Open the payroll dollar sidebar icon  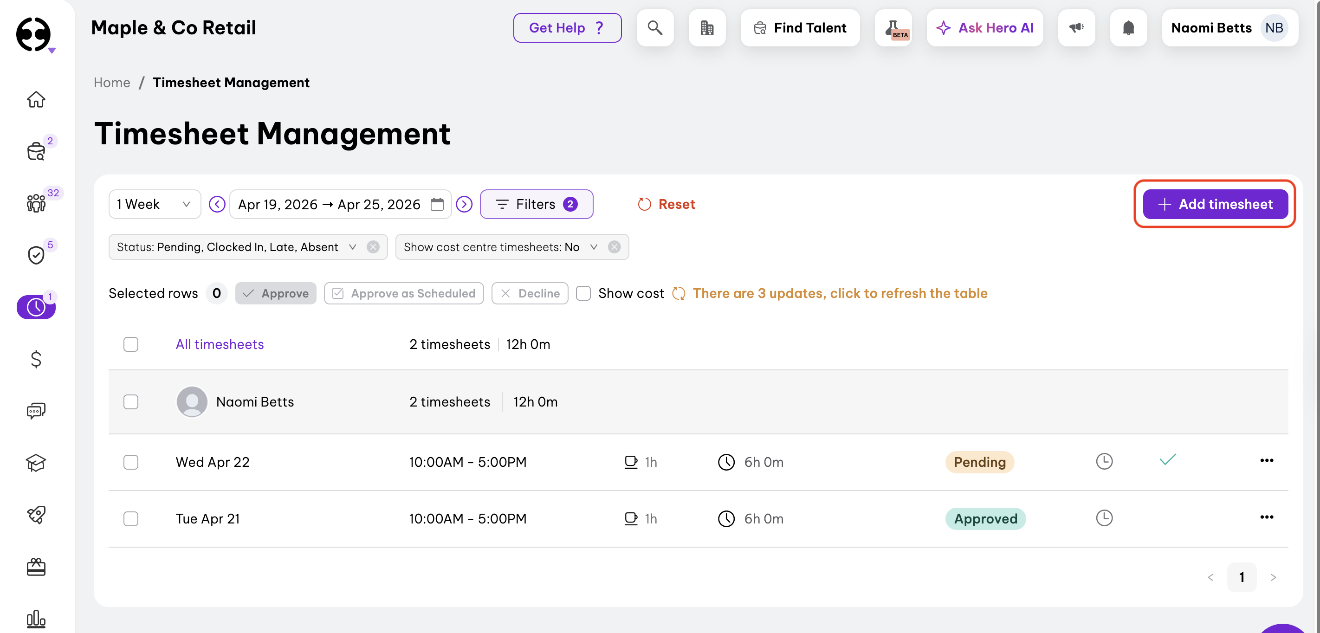tap(36, 359)
